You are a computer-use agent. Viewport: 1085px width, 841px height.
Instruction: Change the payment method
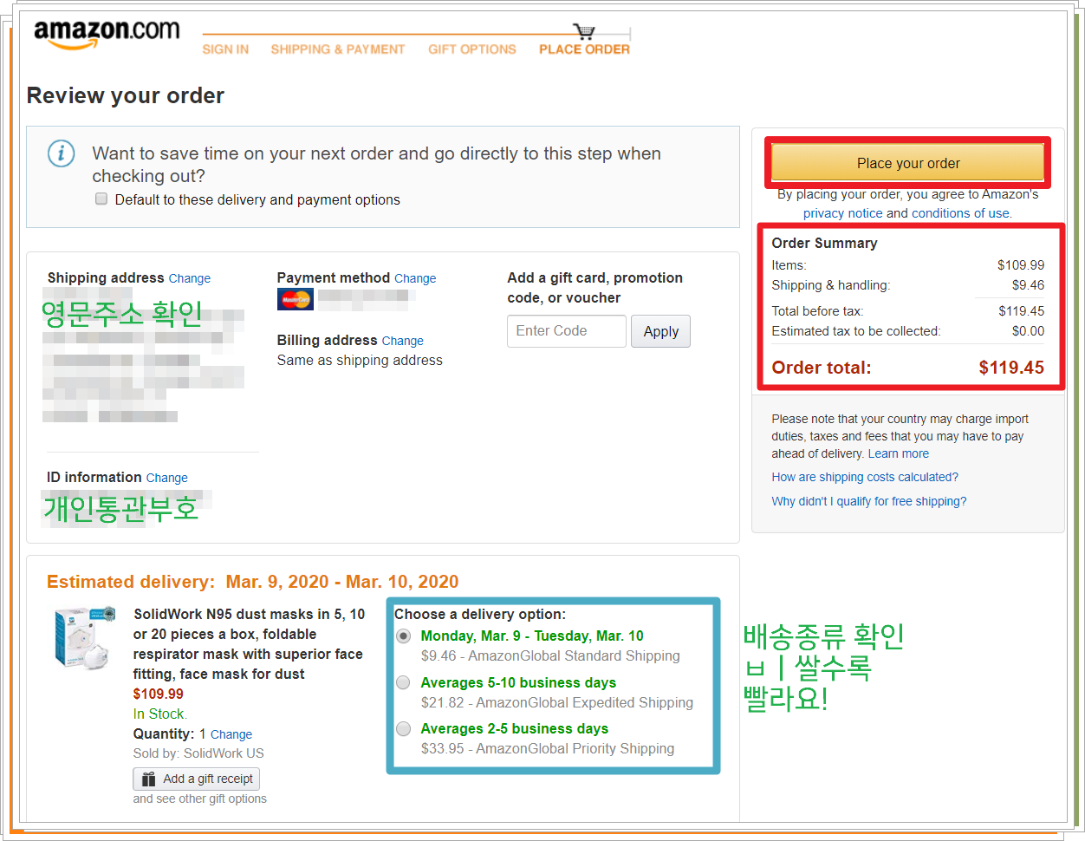point(415,278)
